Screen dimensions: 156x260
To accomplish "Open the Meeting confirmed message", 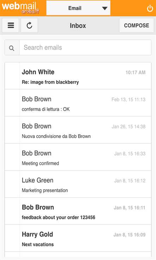I will tap(78, 157).
